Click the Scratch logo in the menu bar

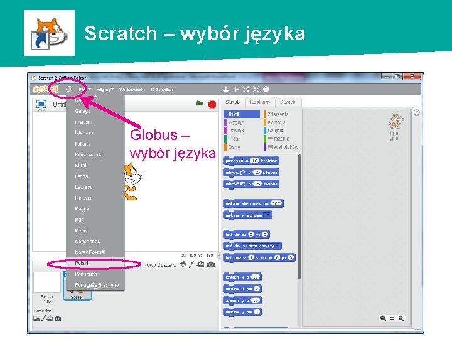coord(46,89)
